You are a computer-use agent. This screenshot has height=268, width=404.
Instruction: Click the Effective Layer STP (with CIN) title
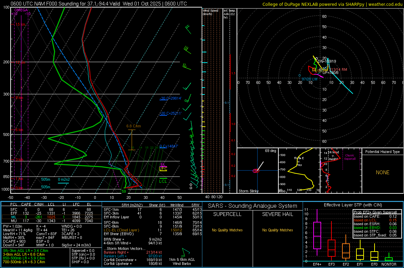tap(353, 205)
